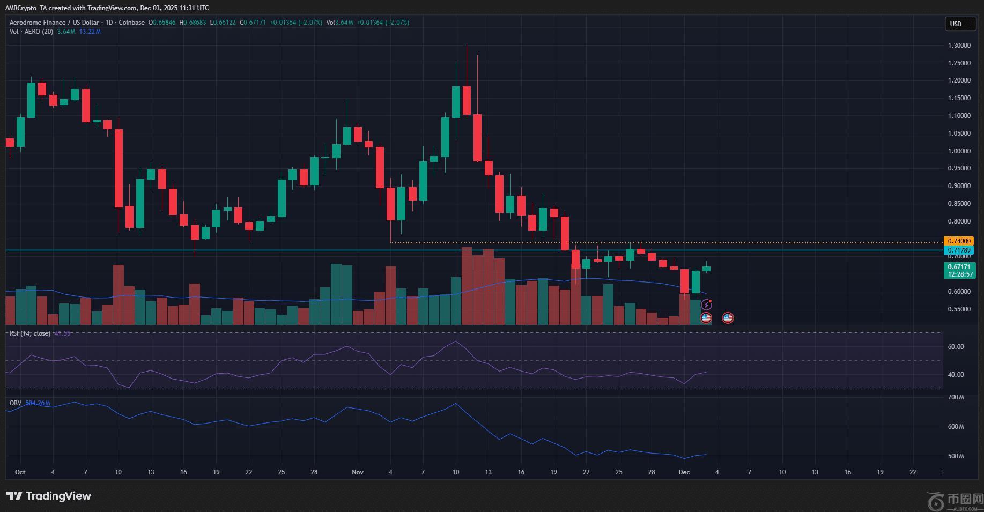Click the rightmost US flag event icon
Image resolution: width=984 pixels, height=512 pixels.
pos(728,318)
